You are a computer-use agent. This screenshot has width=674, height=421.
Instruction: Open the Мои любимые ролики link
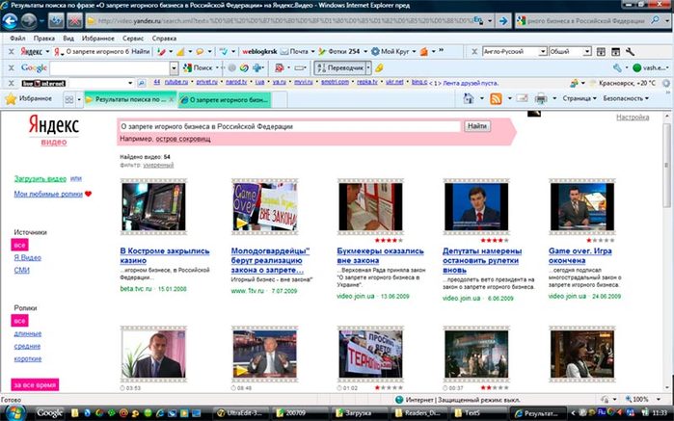pyautogui.click(x=48, y=194)
